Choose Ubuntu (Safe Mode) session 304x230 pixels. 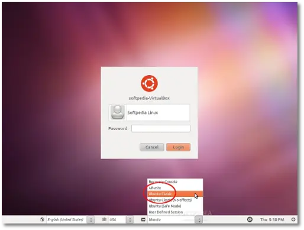click(x=175, y=206)
